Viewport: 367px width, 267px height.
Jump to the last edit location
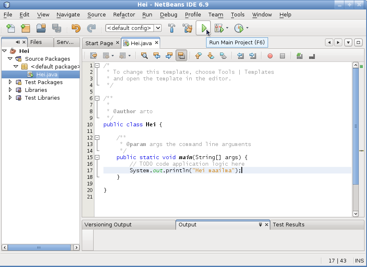pos(93,56)
